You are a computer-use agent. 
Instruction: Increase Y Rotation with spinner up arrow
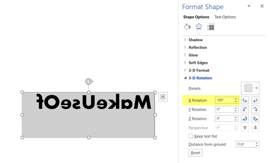(x=236, y=108)
